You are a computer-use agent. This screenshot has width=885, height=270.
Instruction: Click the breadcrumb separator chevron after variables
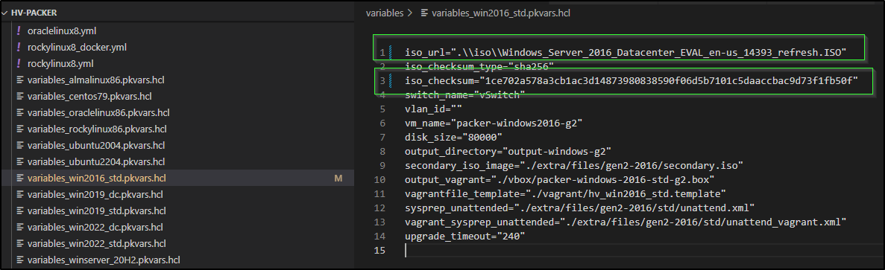tap(411, 13)
